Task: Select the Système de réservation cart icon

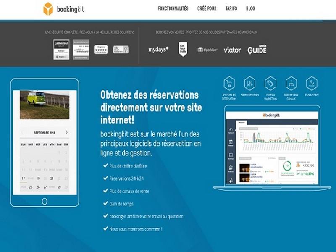Action: tap(229, 83)
